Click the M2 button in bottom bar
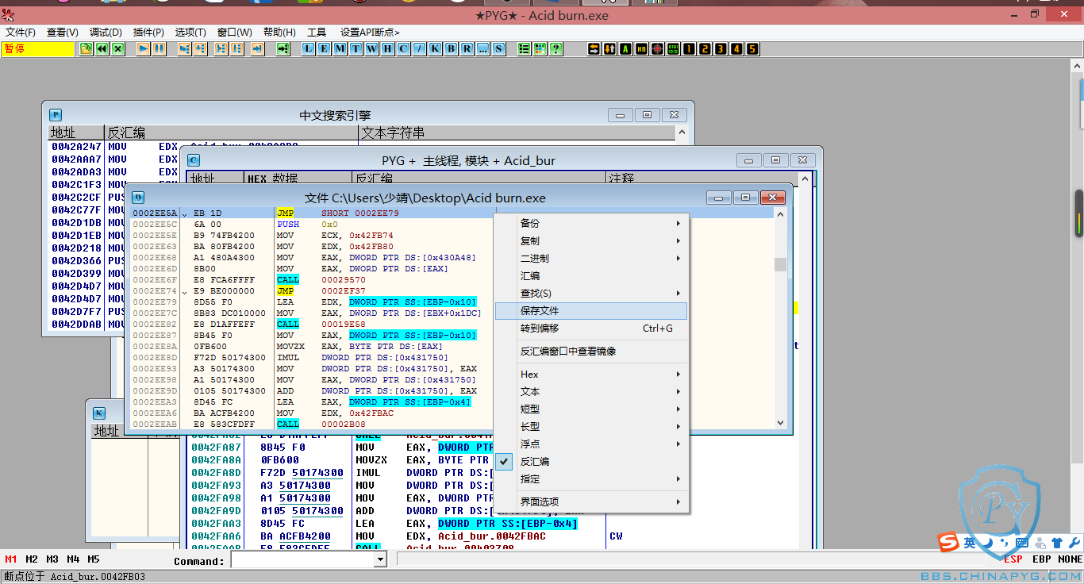This screenshot has height=584, width=1084. (32, 559)
